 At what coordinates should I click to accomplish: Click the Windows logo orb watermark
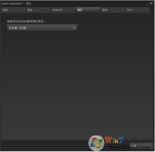96,143
